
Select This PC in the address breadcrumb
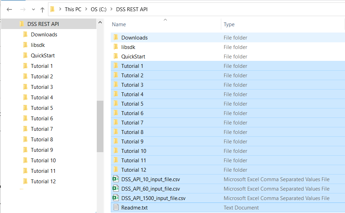point(73,9)
